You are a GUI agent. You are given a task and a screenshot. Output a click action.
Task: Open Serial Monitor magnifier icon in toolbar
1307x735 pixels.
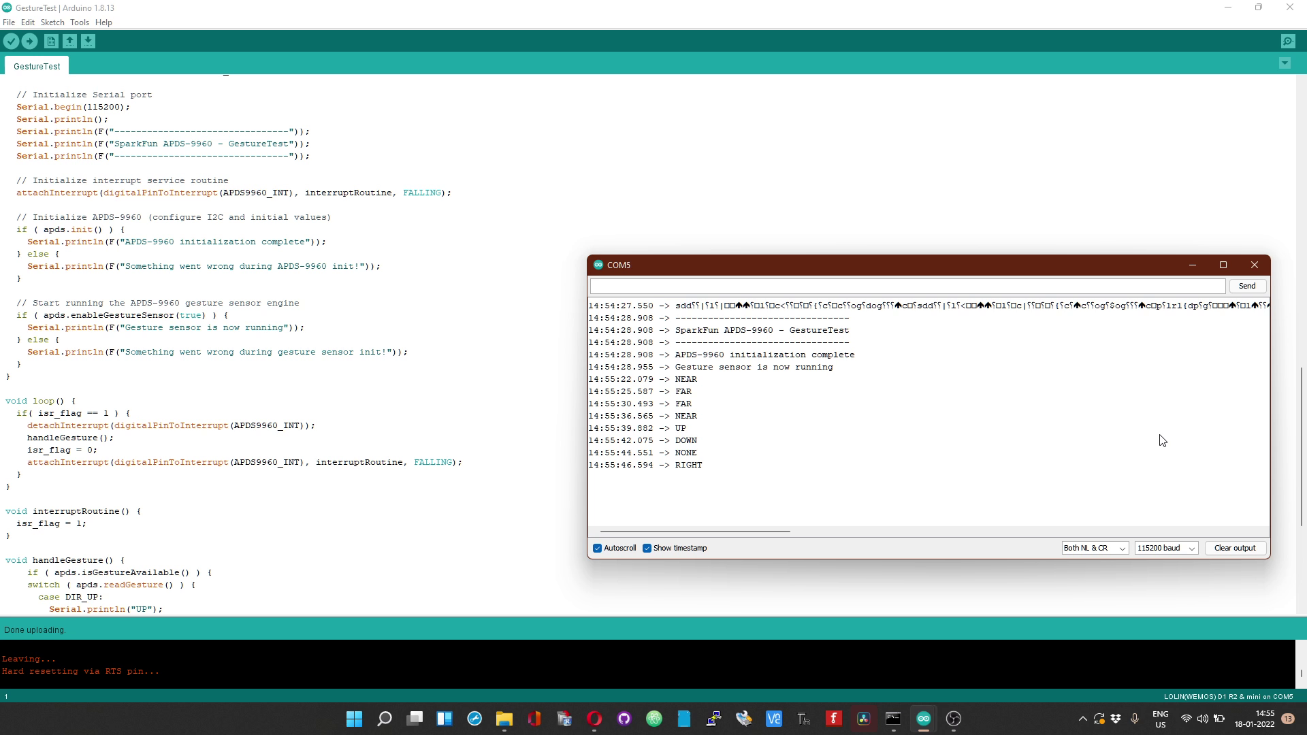click(1288, 42)
